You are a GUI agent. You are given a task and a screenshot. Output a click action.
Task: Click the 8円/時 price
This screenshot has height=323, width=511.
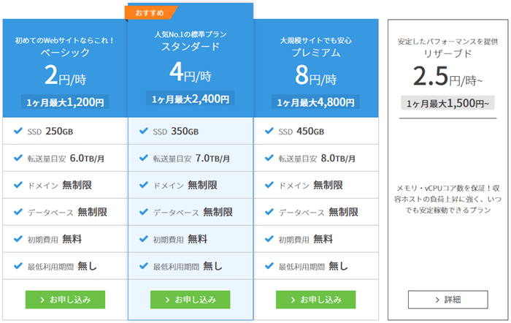click(316, 75)
